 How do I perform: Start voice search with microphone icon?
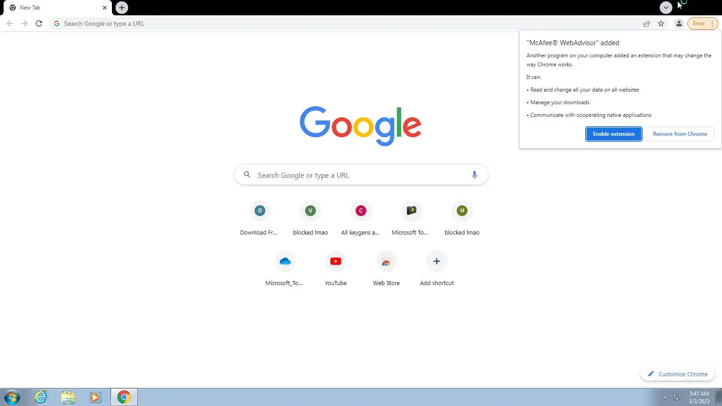coord(474,175)
